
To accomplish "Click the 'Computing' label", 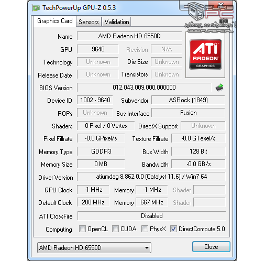I will [59, 230].
